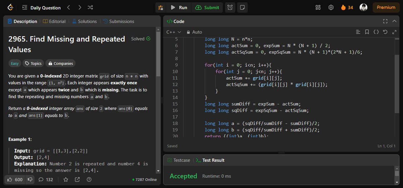Screen dimensions: 403x188
Task: Format the code lines icon
Action: point(358,32)
